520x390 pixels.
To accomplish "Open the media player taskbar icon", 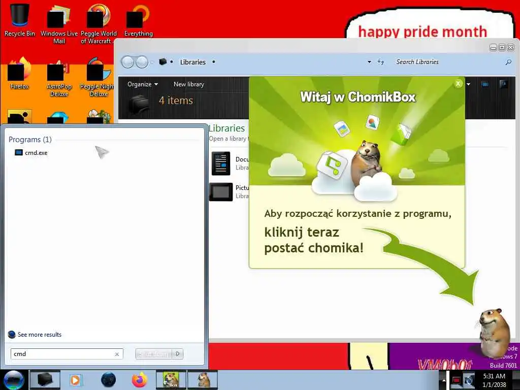I will tap(75, 380).
